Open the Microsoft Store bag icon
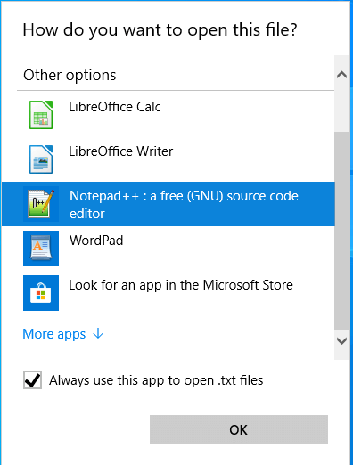The width and height of the screenshot is (353, 465). (41, 293)
